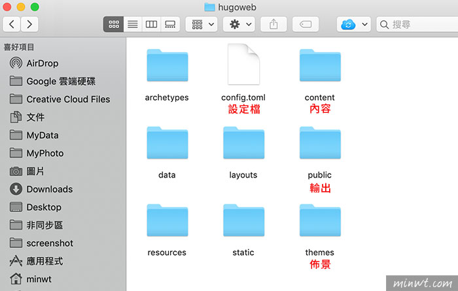Click the green zoom window button

[x=35, y=7]
